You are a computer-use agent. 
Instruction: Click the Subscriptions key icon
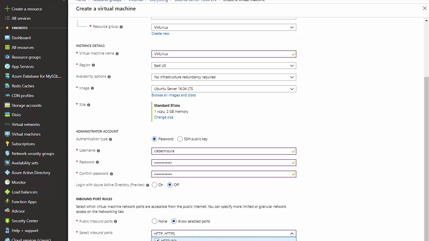pos(7,144)
